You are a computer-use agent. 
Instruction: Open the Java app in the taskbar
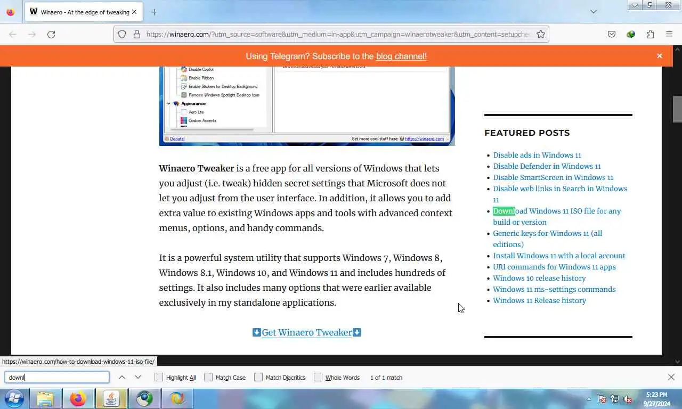tap(111, 398)
